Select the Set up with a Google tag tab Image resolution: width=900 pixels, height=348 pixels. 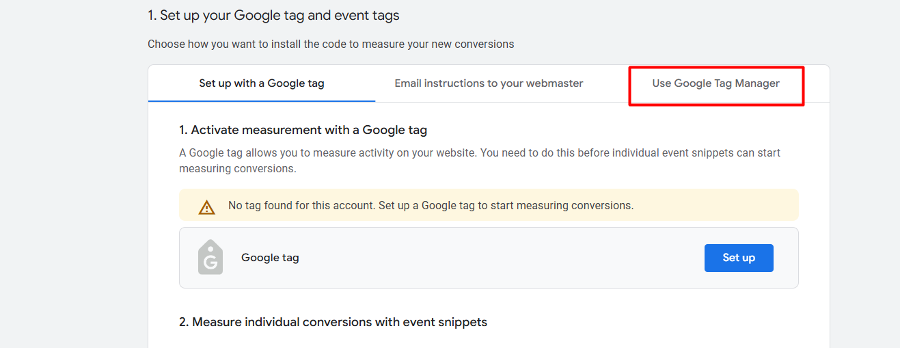click(262, 83)
